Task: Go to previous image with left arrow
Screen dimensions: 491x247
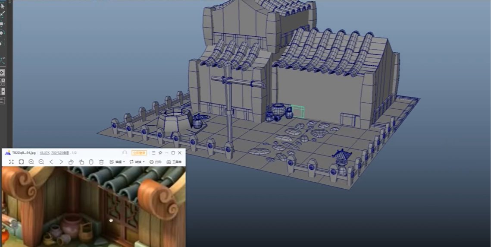Action: pos(51,162)
